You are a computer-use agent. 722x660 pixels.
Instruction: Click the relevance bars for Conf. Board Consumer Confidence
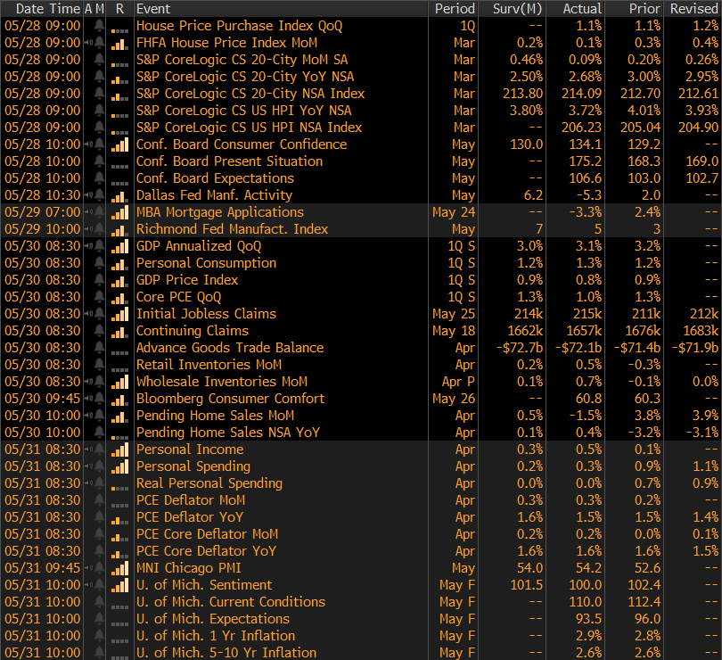119,144
